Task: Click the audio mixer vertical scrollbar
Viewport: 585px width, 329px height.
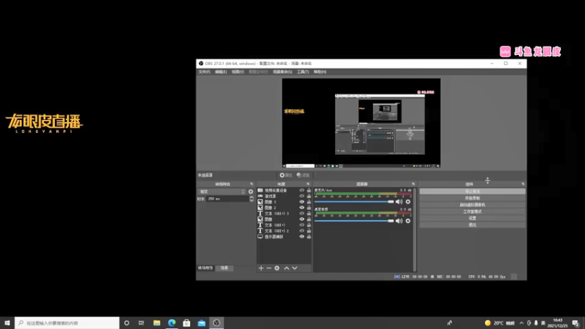Action: point(415,230)
